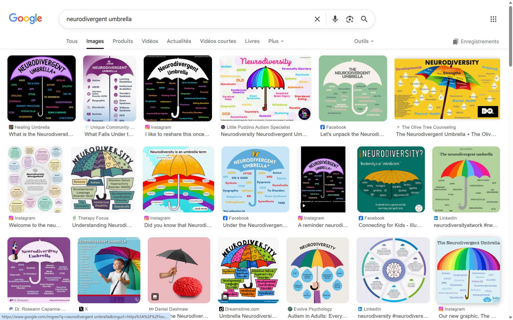Viewport: 513px width, 320px height.
Task: Click the LinkedIn neurodiversityatwork result link
Action: [x=466, y=225]
